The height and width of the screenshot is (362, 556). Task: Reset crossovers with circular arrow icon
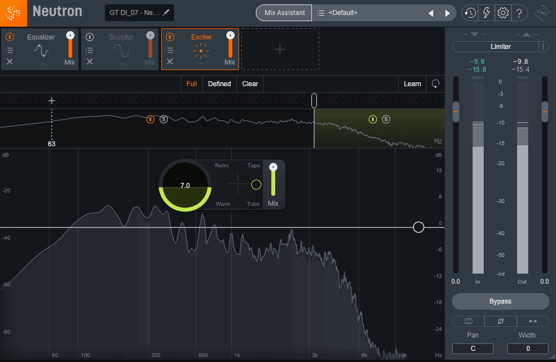[x=435, y=84]
